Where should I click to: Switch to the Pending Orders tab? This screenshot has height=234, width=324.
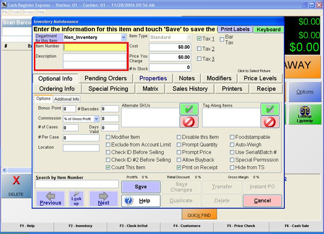pyautogui.click(x=106, y=78)
